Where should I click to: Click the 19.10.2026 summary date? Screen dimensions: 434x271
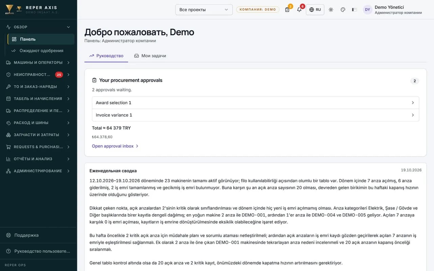pyautogui.click(x=411, y=170)
